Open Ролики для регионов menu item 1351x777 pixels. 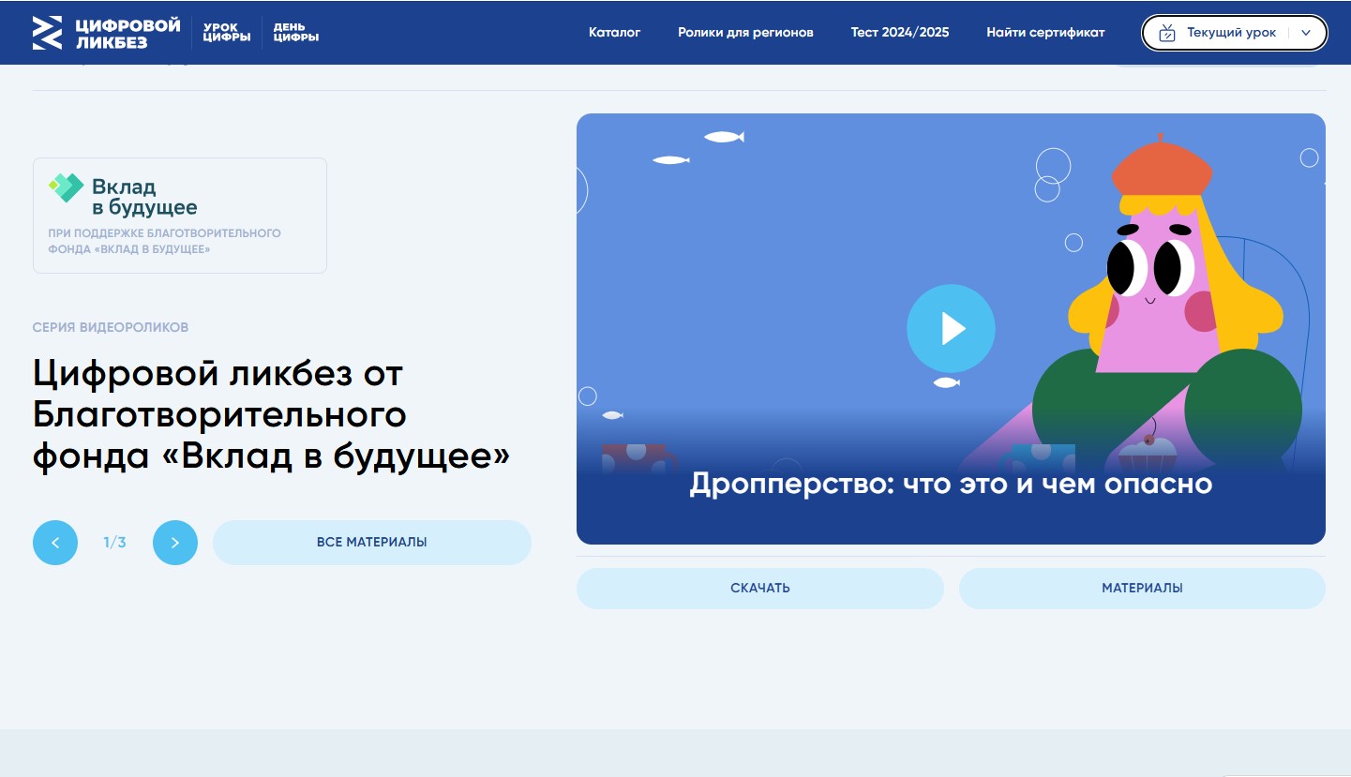tap(746, 32)
